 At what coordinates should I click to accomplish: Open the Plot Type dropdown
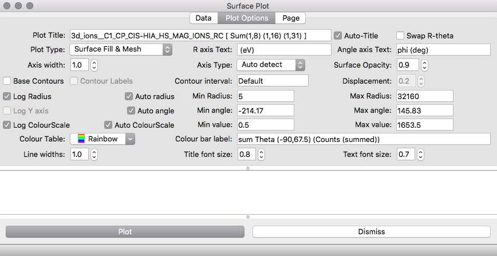121,49
